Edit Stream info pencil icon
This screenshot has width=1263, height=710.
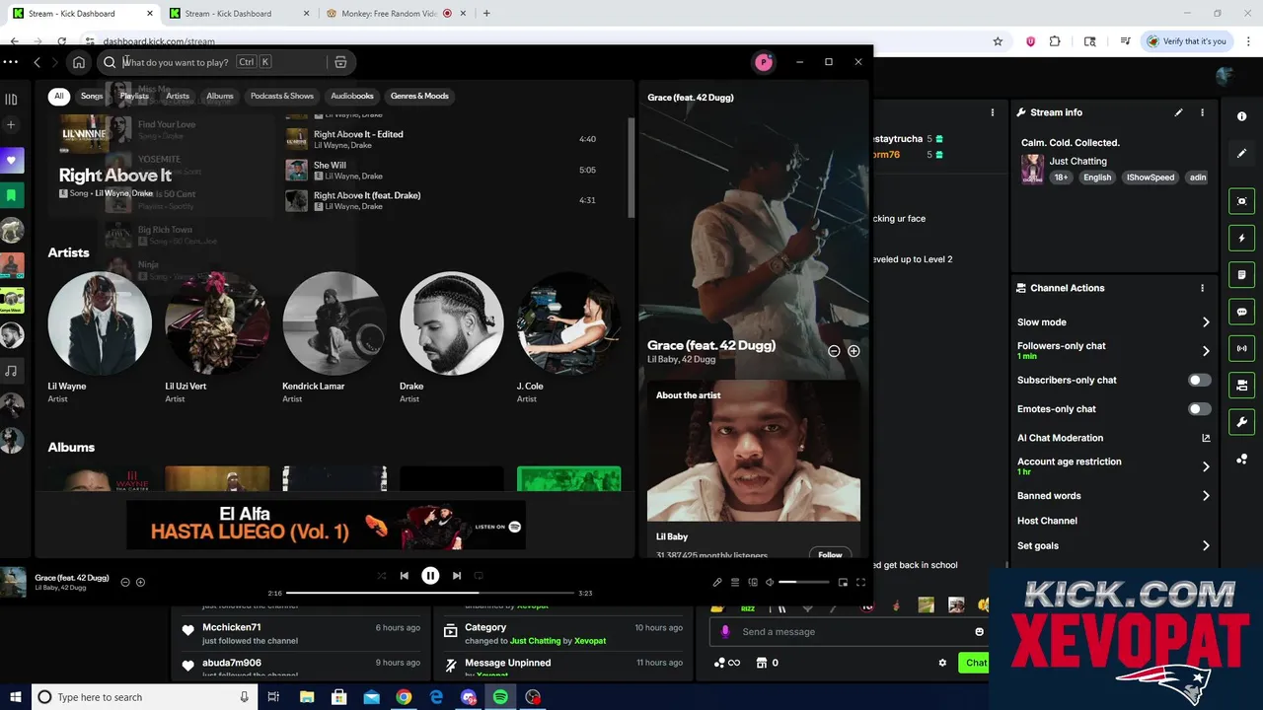tap(1178, 112)
